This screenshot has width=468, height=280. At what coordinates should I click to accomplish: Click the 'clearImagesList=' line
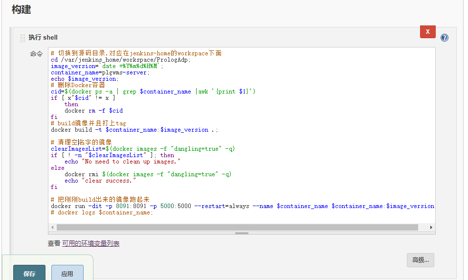143,149
